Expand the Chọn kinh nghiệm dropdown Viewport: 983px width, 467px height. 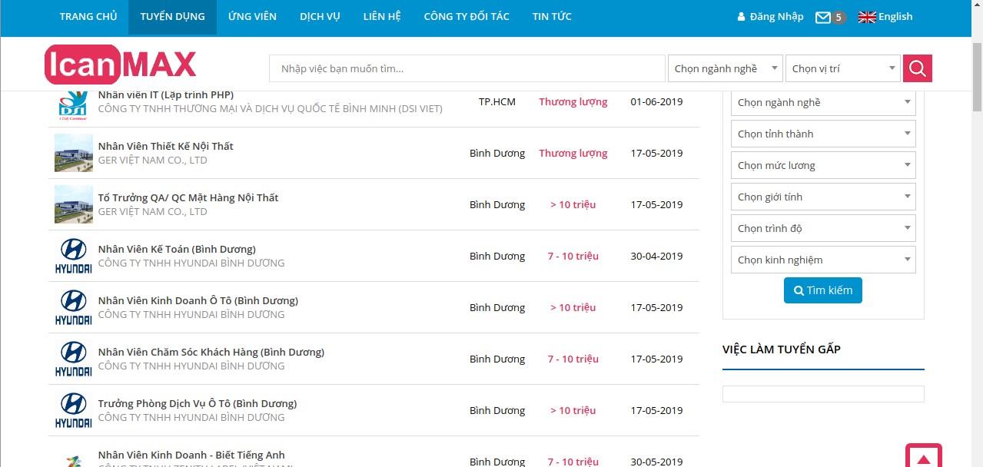823,260
